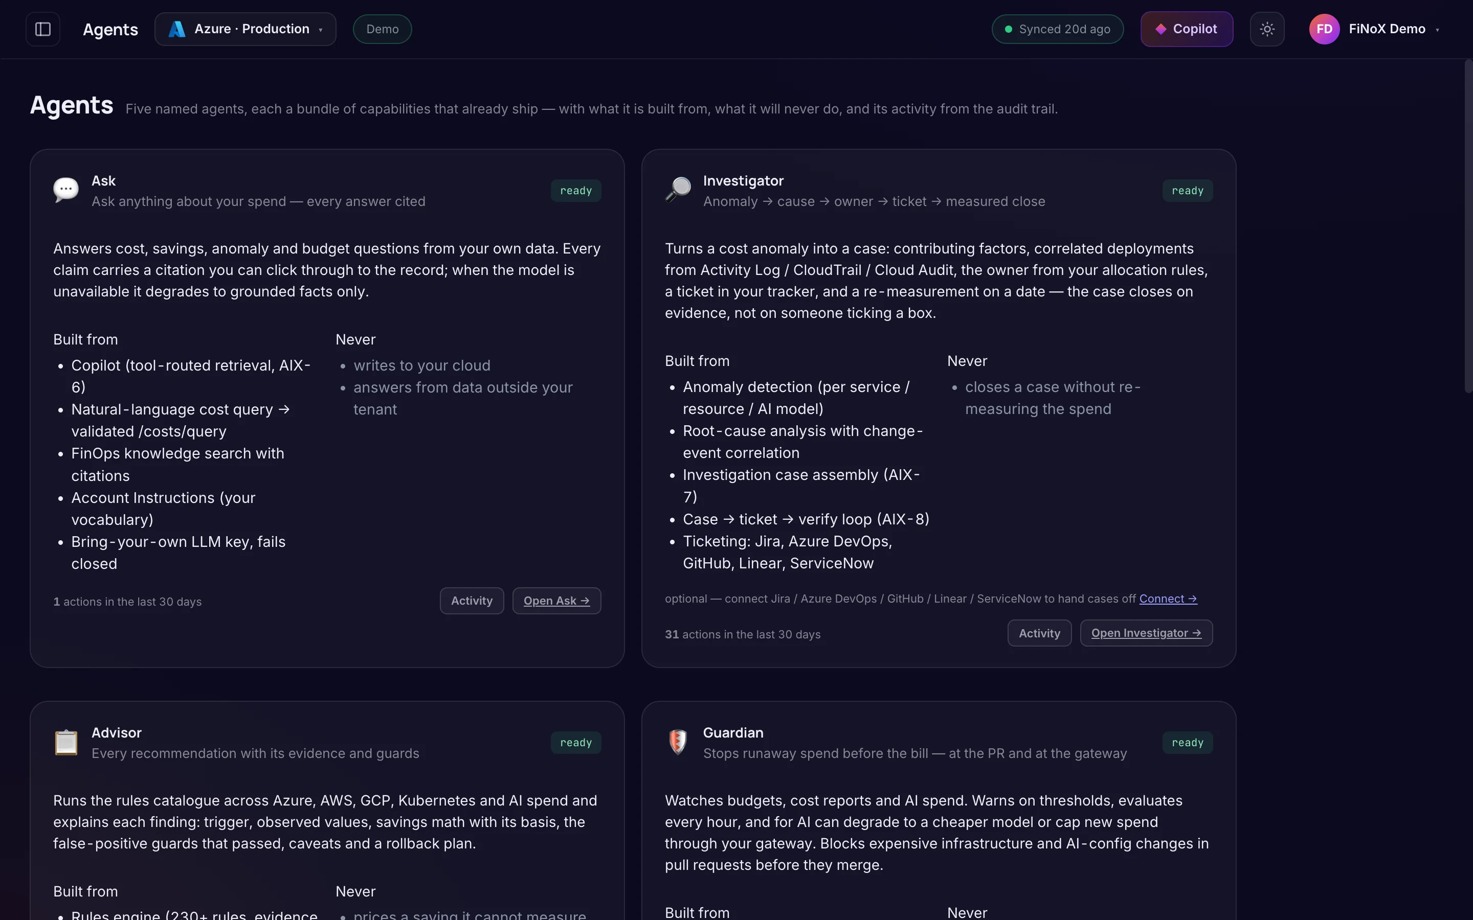Screen dimensions: 1473x920
Task: Click 'FinOps knowledge search with citations' item
Action: [178, 464]
